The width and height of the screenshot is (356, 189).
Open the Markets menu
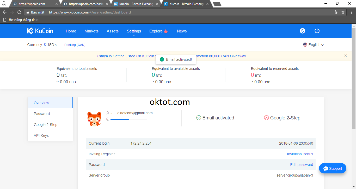(91, 31)
